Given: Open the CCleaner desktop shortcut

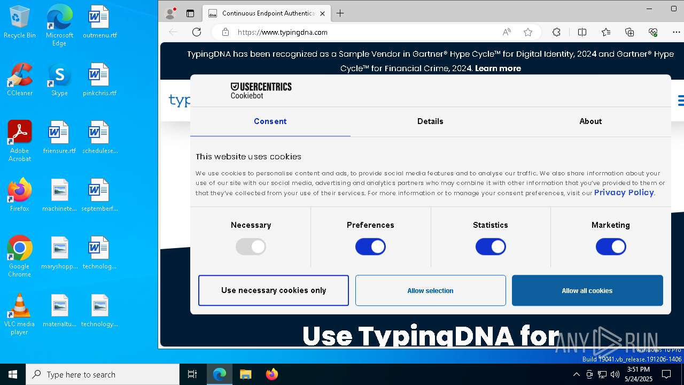Looking at the screenshot, I should pos(20,80).
